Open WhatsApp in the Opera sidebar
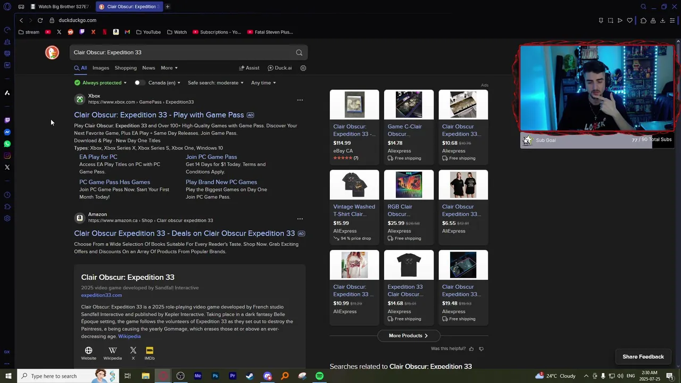The image size is (681, 383). coord(7,144)
